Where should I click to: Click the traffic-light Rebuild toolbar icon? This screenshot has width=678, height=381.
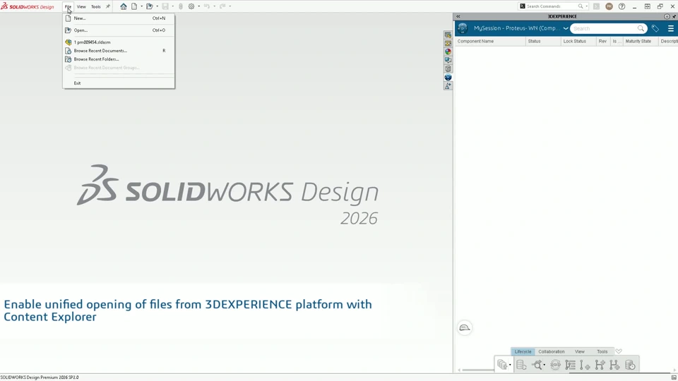[x=181, y=6]
